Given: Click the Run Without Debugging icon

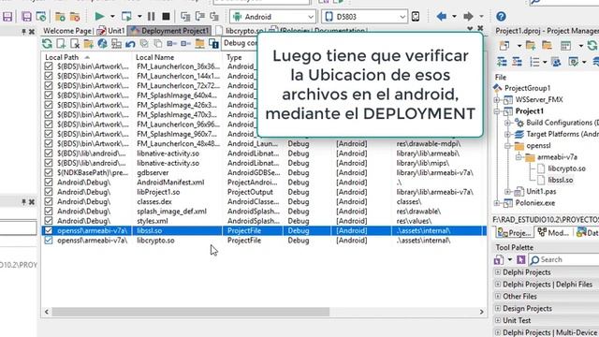Looking at the screenshot, I should coord(126,17).
